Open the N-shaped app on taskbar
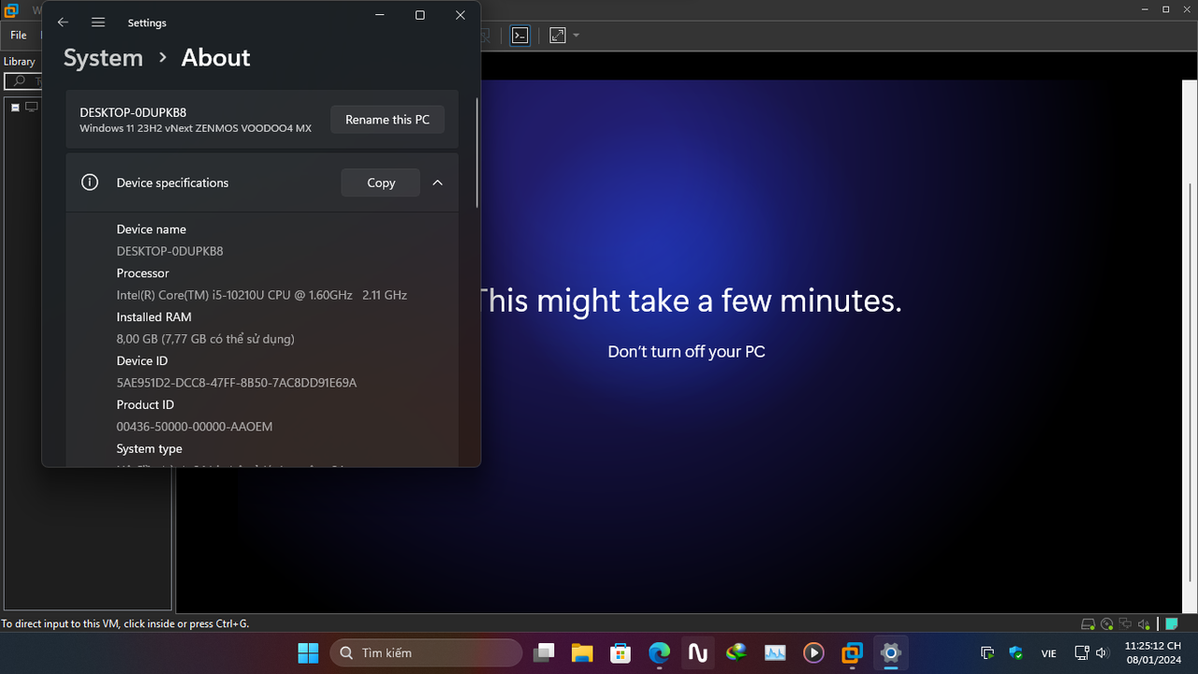The width and height of the screenshot is (1198, 674). point(698,652)
